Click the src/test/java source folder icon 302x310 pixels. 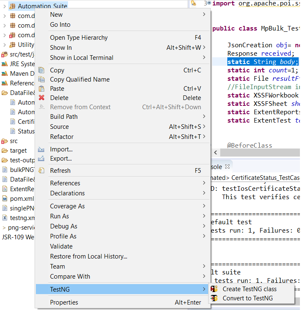pos(5,54)
